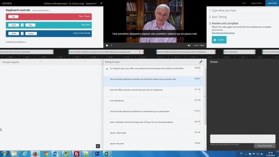Select subtitle 'avec l'utilisation de la technique des 4 R'
This screenshot has width=279, height=157.
point(153,124)
